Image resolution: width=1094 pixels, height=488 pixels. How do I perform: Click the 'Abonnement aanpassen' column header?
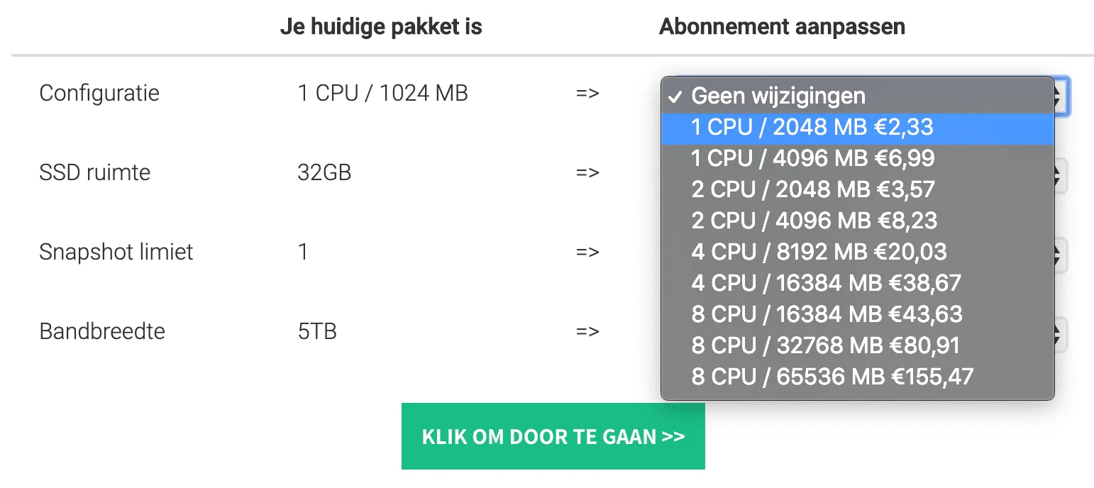tap(782, 27)
